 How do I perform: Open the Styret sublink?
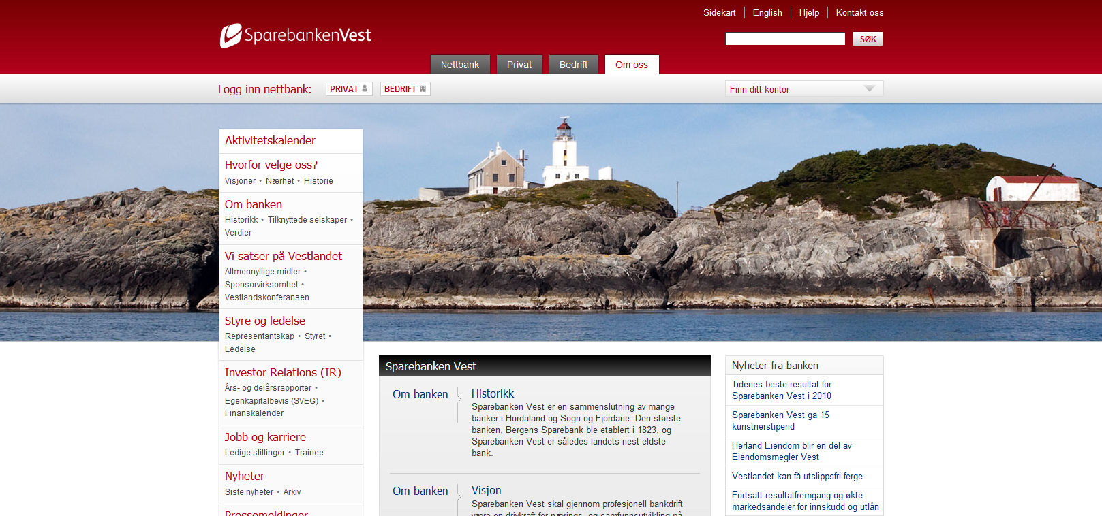tap(315, 336)
